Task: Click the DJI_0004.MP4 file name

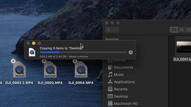Action: (x=81, y=83)
